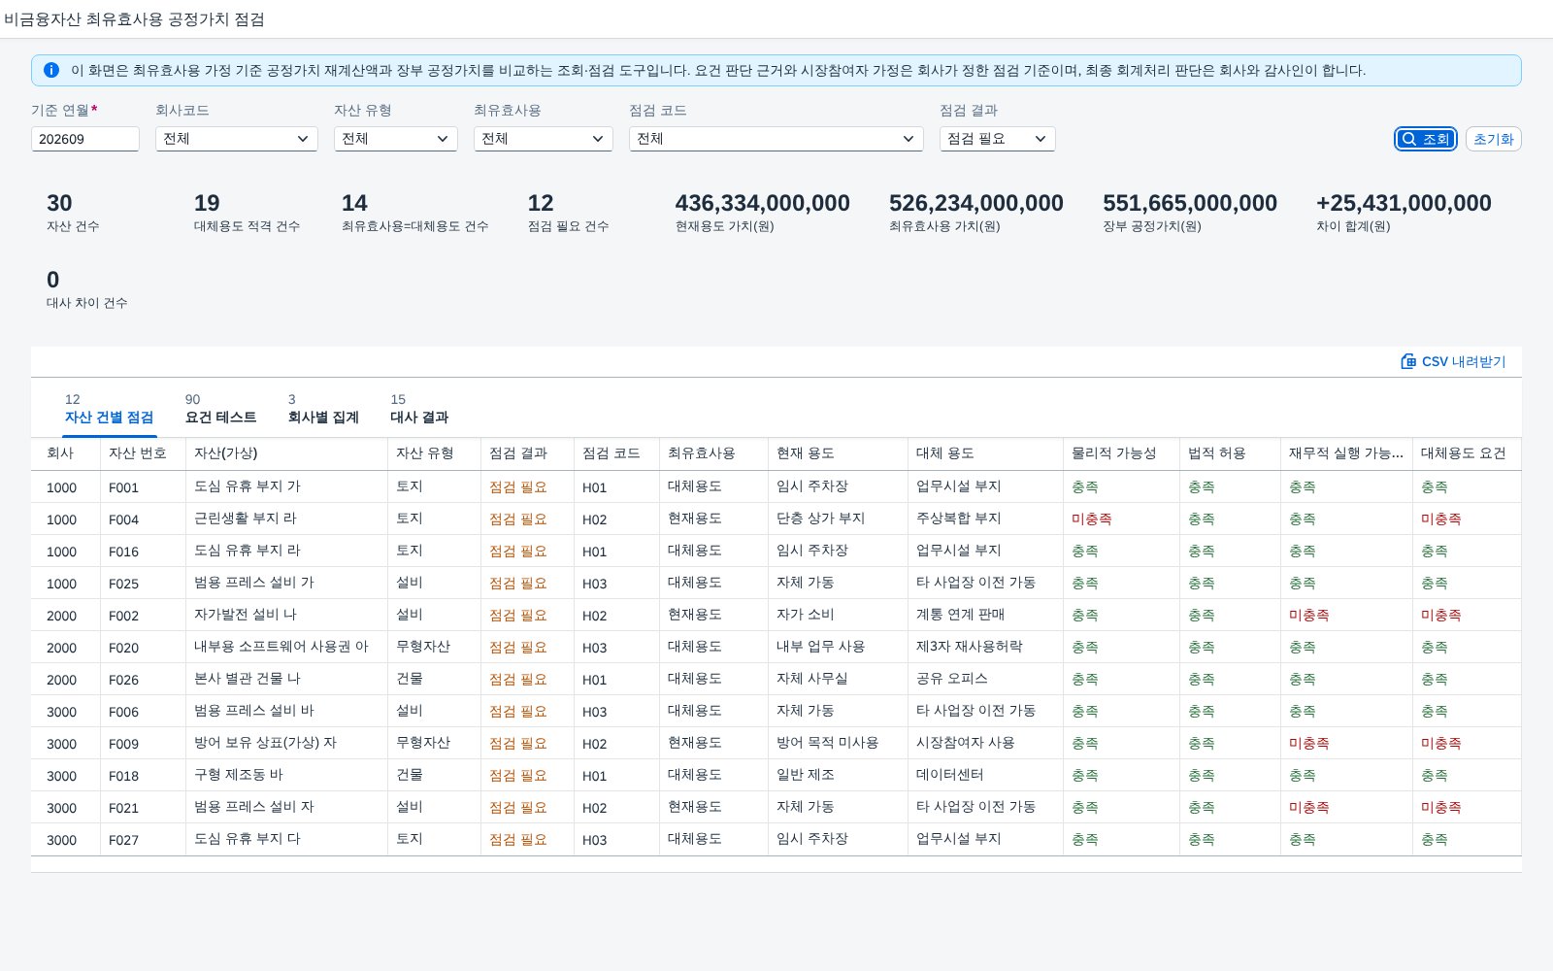Select 데이터센터 in the F018 row
This screenshot has width=1553, height=971.
[x=950, y=775]
